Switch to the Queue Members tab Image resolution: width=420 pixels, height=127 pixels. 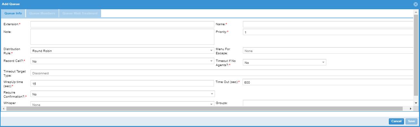tap(42, 13)
